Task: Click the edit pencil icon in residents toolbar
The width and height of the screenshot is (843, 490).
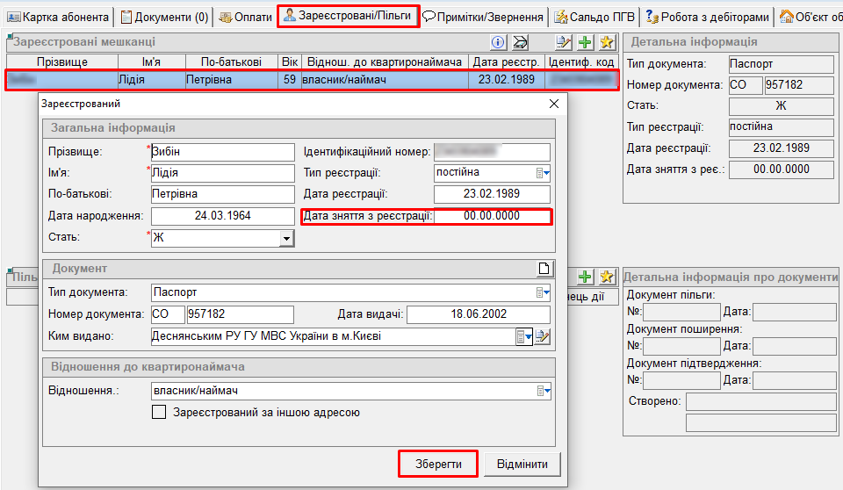Action: coord(564,42)
